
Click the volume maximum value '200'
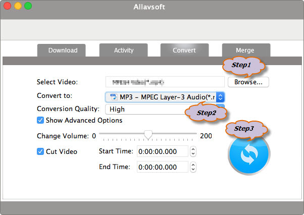206,136
